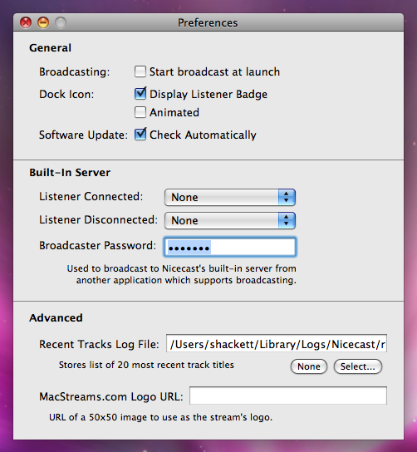The height and width of the screenshot is (452, 417).
Task: Uncheck Display Listener Badge option
Action: (x=140, y=94)
